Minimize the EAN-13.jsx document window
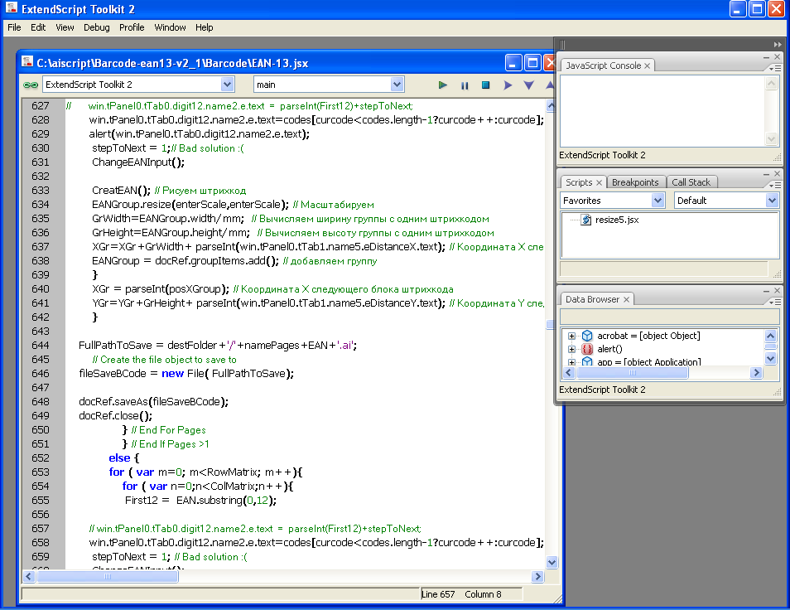The height and width of the screenshot is (610, 790). pyautogui.click(x=513, y=63)
